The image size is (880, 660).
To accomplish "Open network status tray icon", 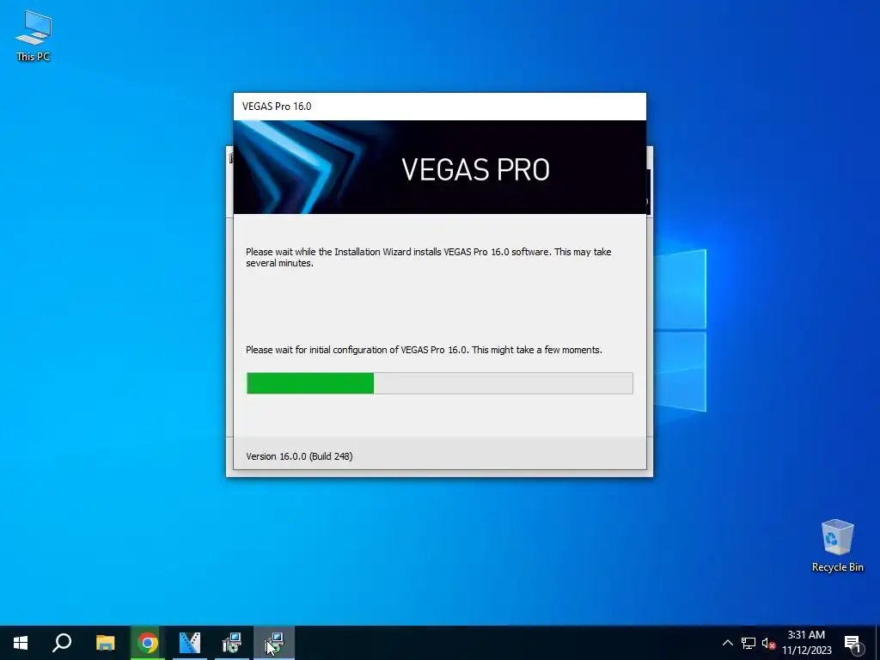I will click(749, 643).
